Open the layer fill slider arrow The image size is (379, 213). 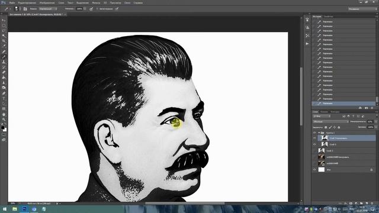376,127
